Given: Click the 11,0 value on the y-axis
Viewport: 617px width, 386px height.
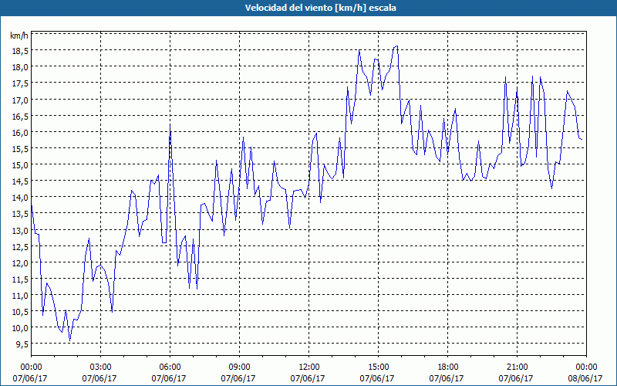Looking at the screenshot, I should tap(20, 296).
